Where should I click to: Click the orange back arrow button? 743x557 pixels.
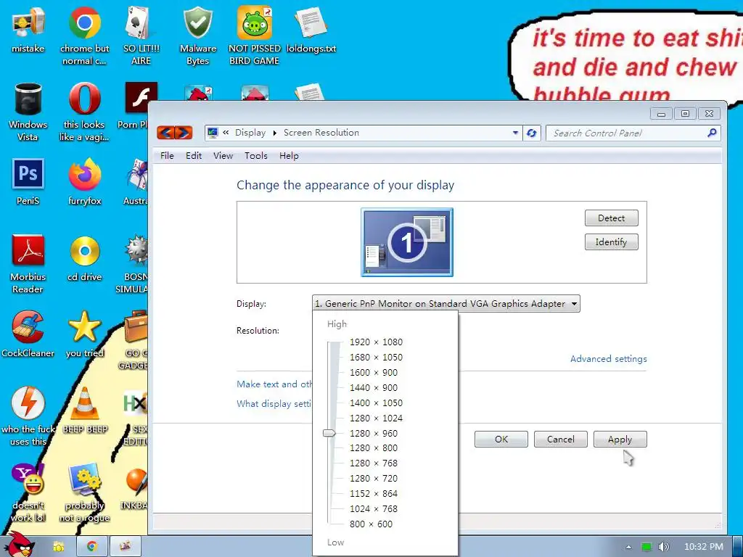[x=165, y=133]
